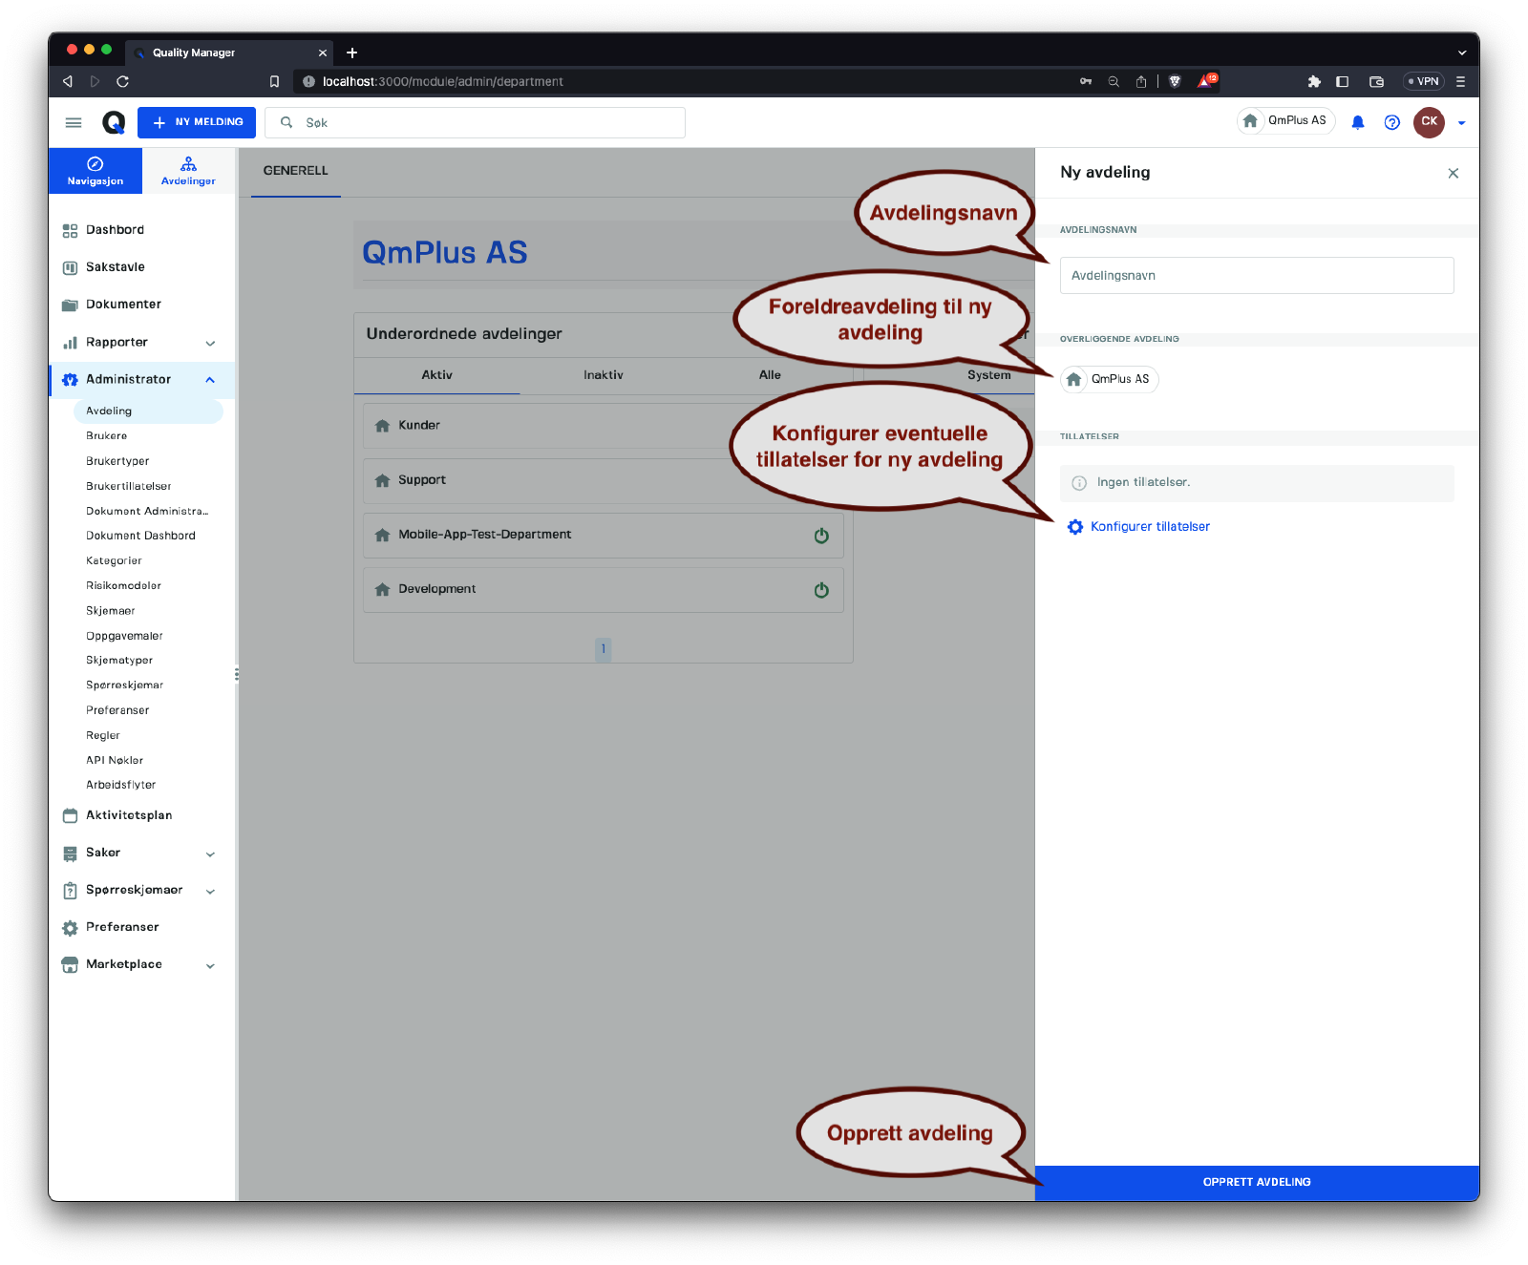Click the hamburger menu icon
Viewport: 1528px width, 1265px height.
point(74,122)
